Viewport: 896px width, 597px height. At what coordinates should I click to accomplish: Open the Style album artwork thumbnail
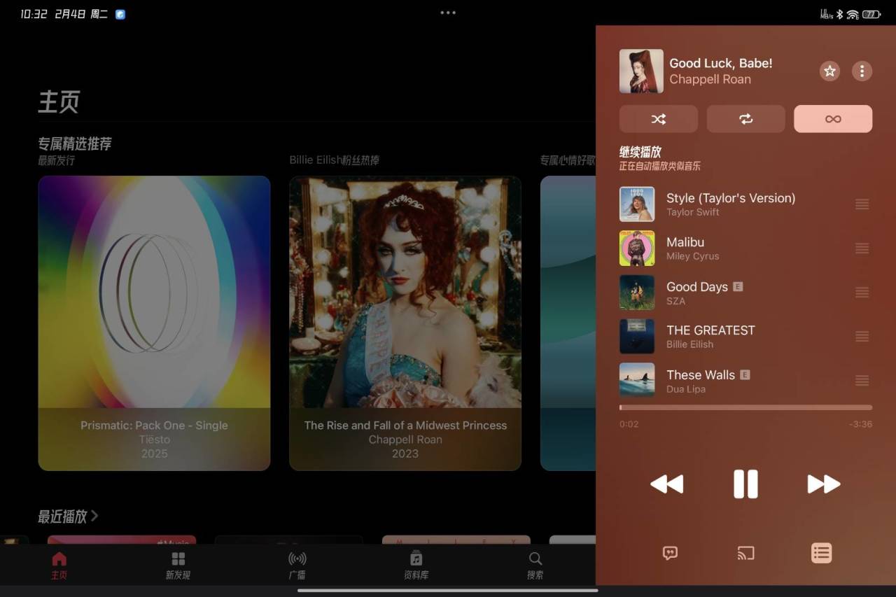[x=637, y=204]
